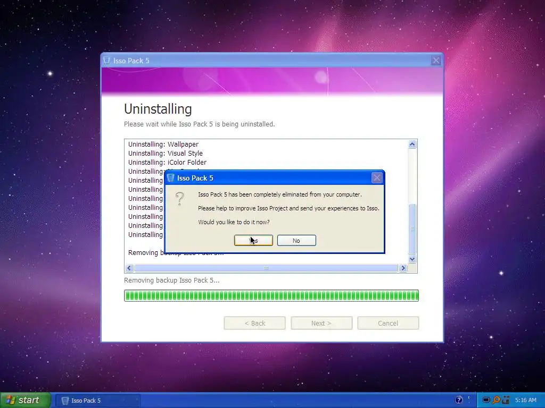Click the Cancel button in the uninstaller
This screenshot has width=545, height=408.
pos(388,323)
